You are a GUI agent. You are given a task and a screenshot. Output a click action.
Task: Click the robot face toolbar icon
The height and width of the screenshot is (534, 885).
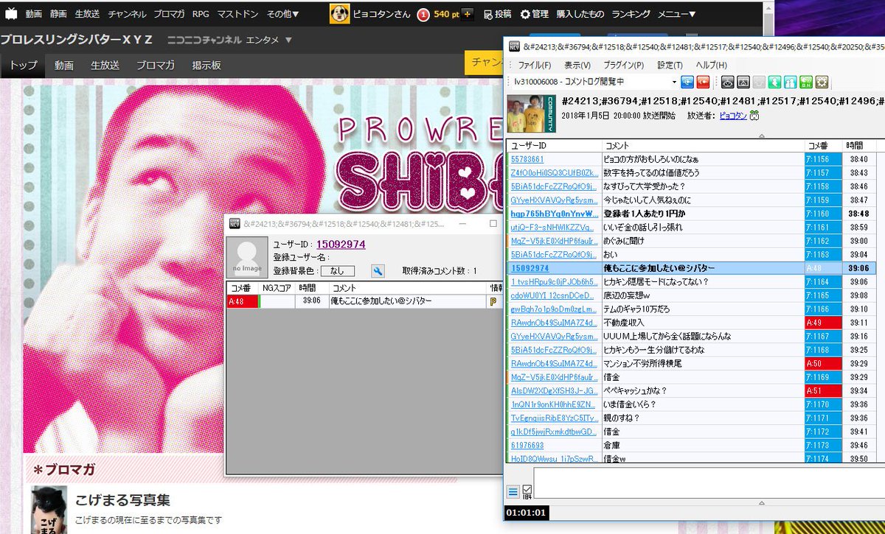point(727,82)
